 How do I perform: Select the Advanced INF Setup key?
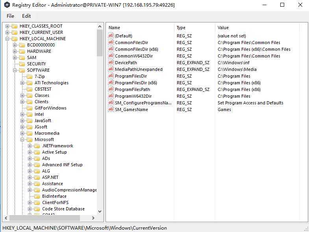(x=62, y=165)
